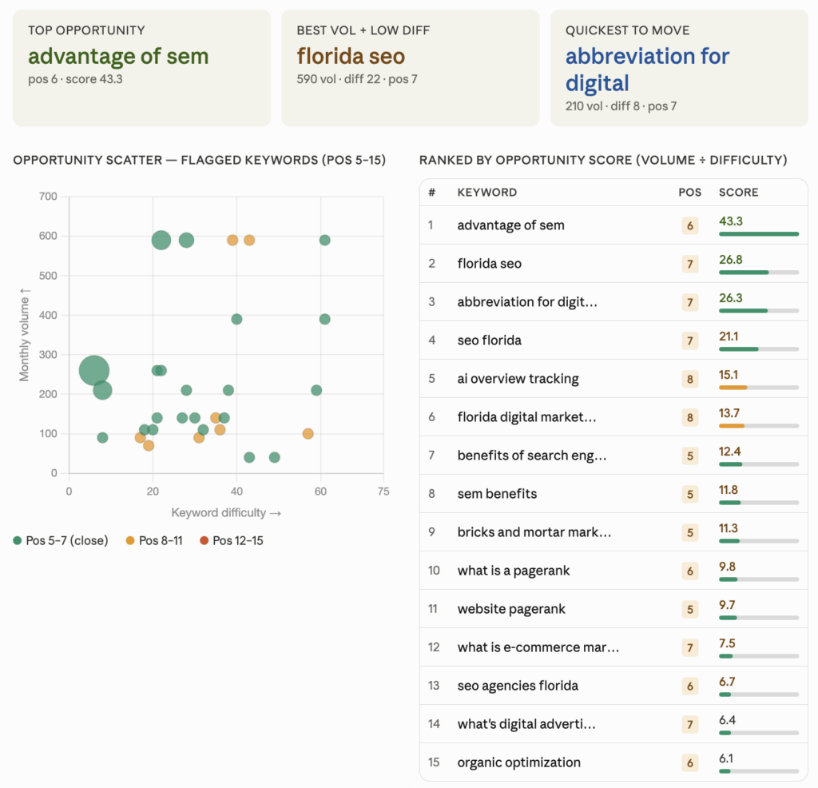Screen dimensions: 818x788
Task: Select the 'organic optimization' keyword row
Action: (x=613, y=762)
